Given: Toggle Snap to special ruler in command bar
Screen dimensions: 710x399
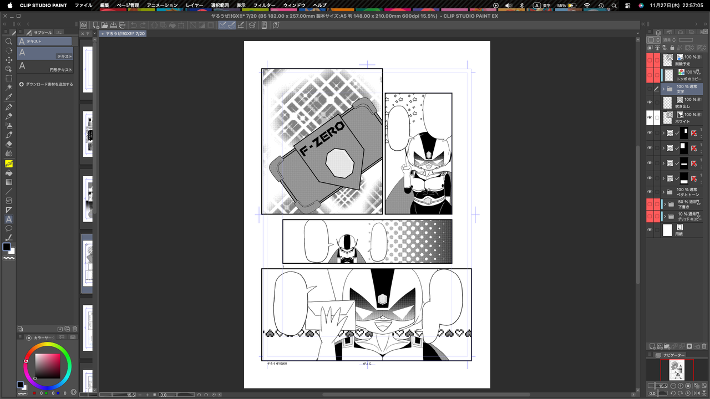Looking at the screenshot, I should (231, 25).
